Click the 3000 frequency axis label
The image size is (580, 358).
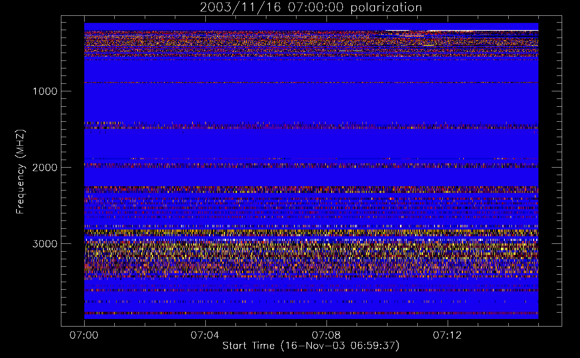click(45, 244)
